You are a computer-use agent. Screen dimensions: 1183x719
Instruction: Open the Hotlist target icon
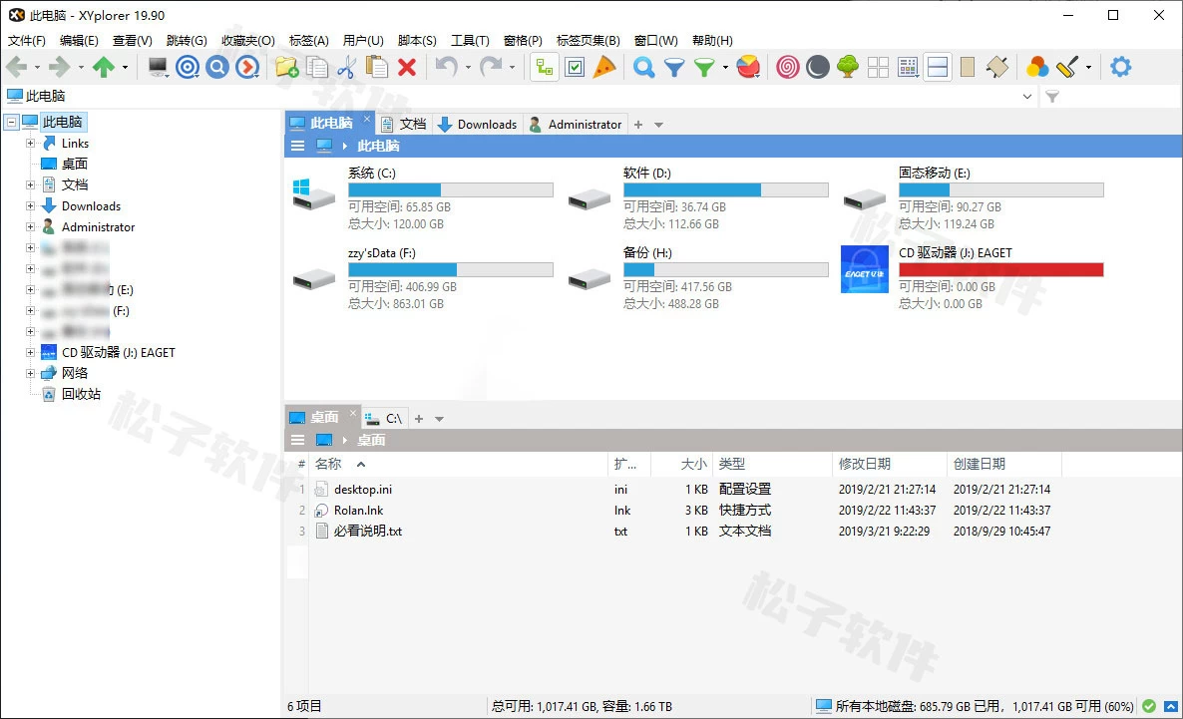pyautogui.click(x=188, y=67)
